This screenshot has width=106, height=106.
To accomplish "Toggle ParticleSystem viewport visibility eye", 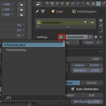I will click(x=93, y=22).
